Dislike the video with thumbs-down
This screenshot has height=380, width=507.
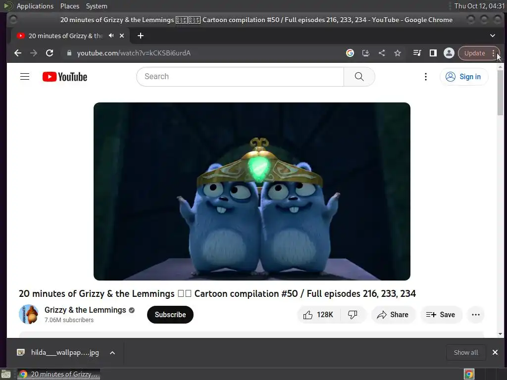point(353,314)
